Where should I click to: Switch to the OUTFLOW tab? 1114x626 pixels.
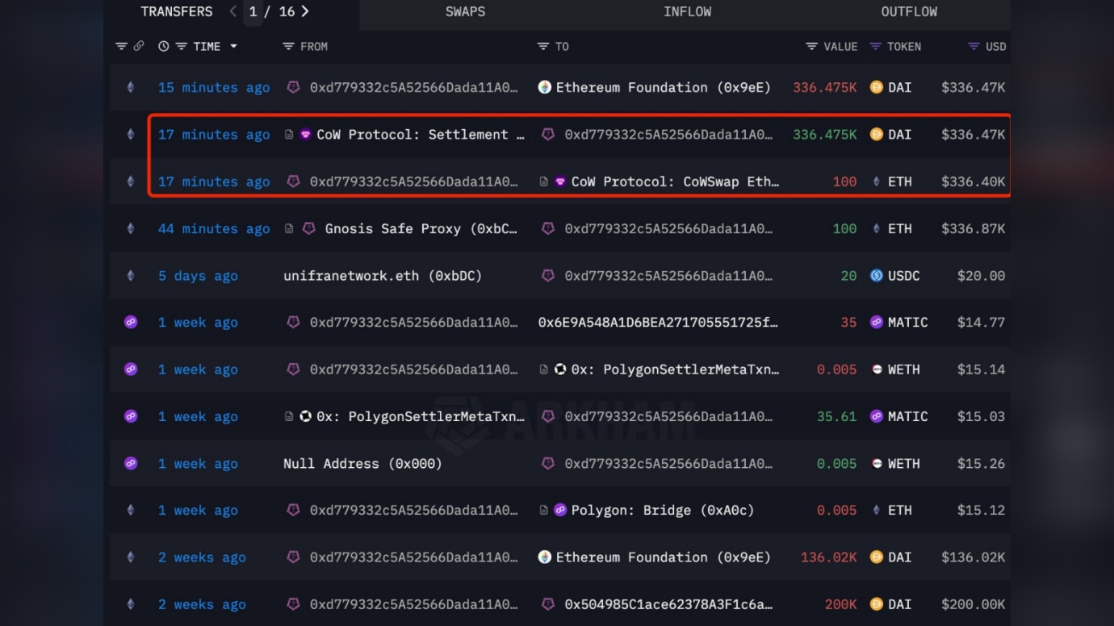tap(909, 12)
